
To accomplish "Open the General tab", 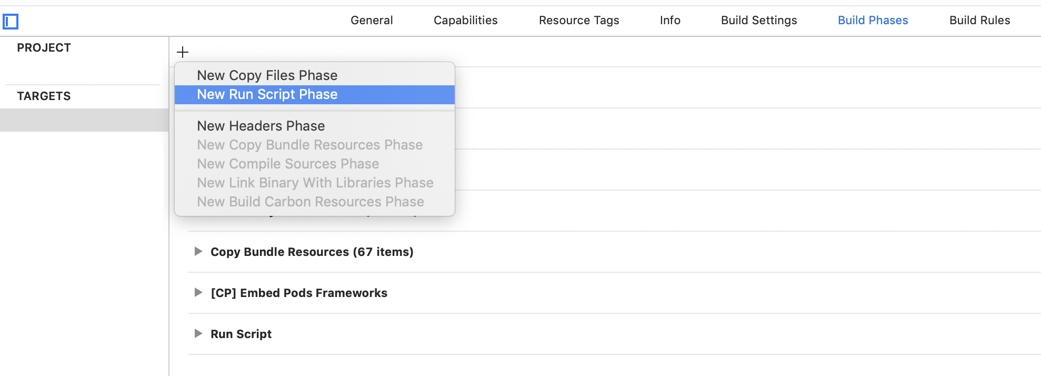I will (x=372, y=20).
